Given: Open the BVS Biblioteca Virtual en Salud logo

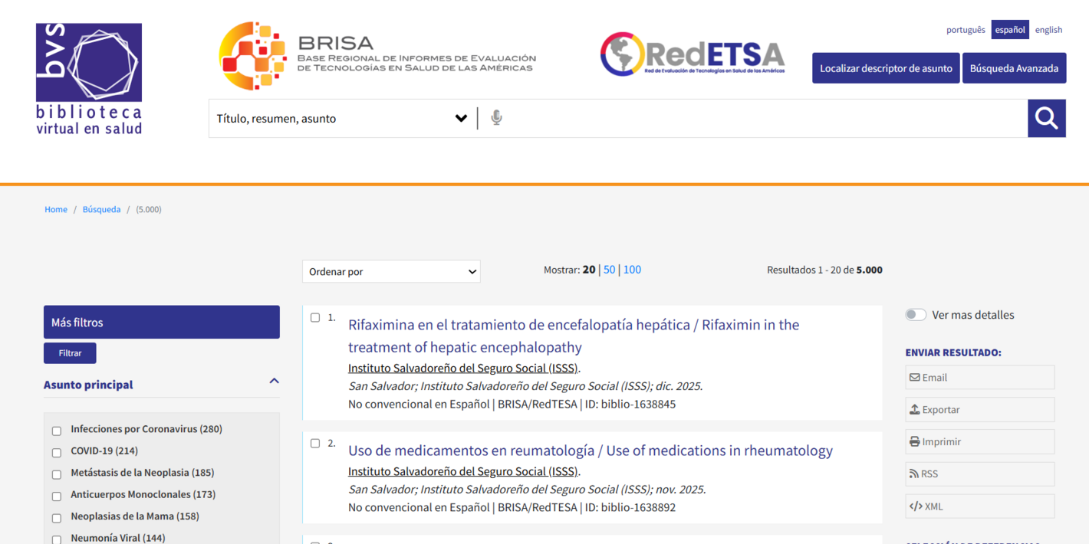Looking at the screenshot, I should [x=89, y=79].
